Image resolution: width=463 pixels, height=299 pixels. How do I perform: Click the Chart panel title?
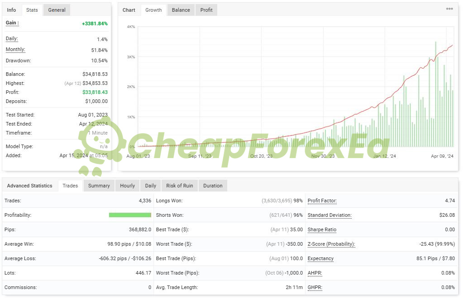(129, 10)
